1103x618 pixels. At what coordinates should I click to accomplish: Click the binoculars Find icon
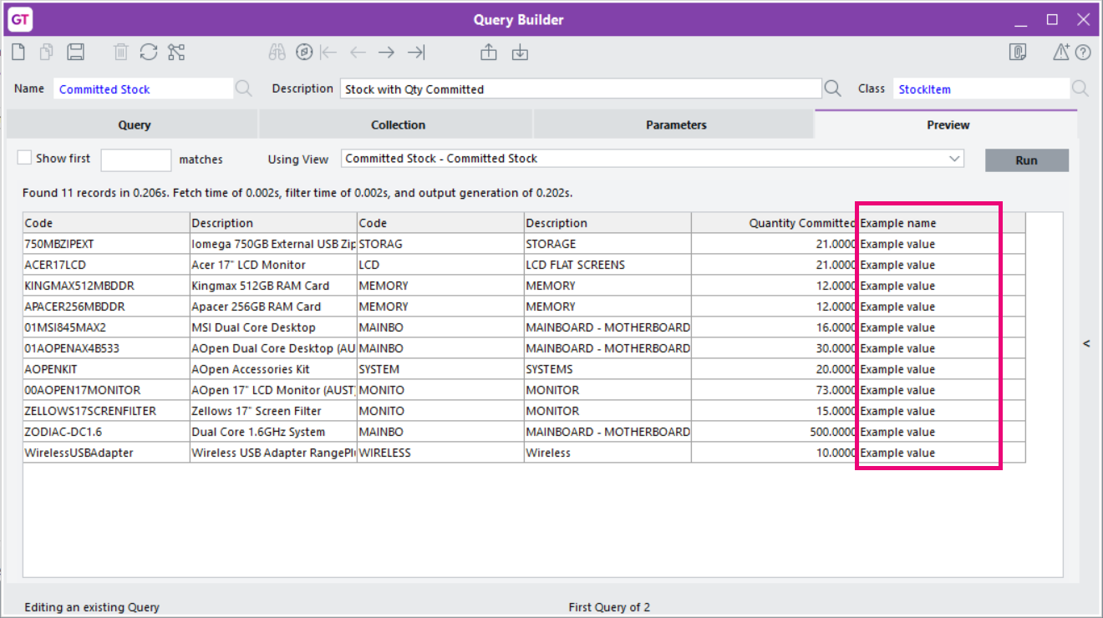[x=277, y=53]
